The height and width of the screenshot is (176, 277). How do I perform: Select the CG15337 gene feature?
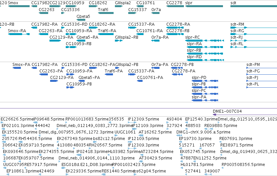132,13
